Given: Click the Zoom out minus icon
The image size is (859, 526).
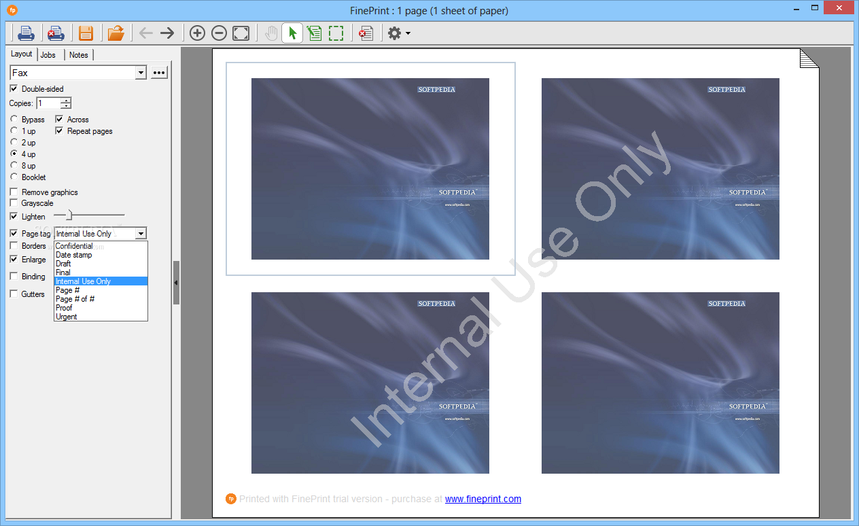Looking at the screenshot, I should (x=219, y=33).
